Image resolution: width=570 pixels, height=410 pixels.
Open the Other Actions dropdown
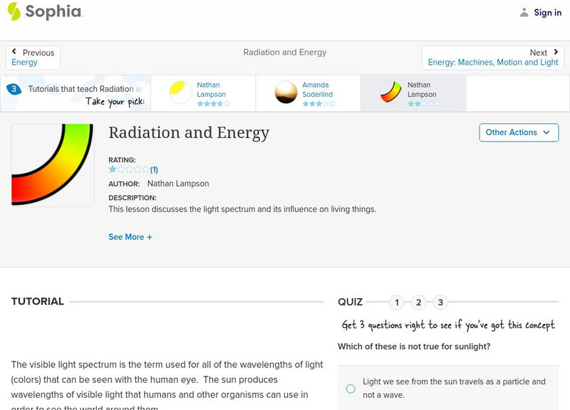(x=518, y=132)
